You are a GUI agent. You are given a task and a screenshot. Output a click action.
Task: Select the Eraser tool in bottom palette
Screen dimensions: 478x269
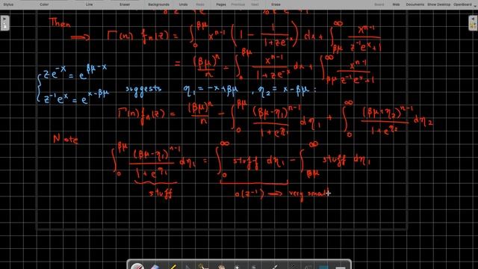coord(155,267)
